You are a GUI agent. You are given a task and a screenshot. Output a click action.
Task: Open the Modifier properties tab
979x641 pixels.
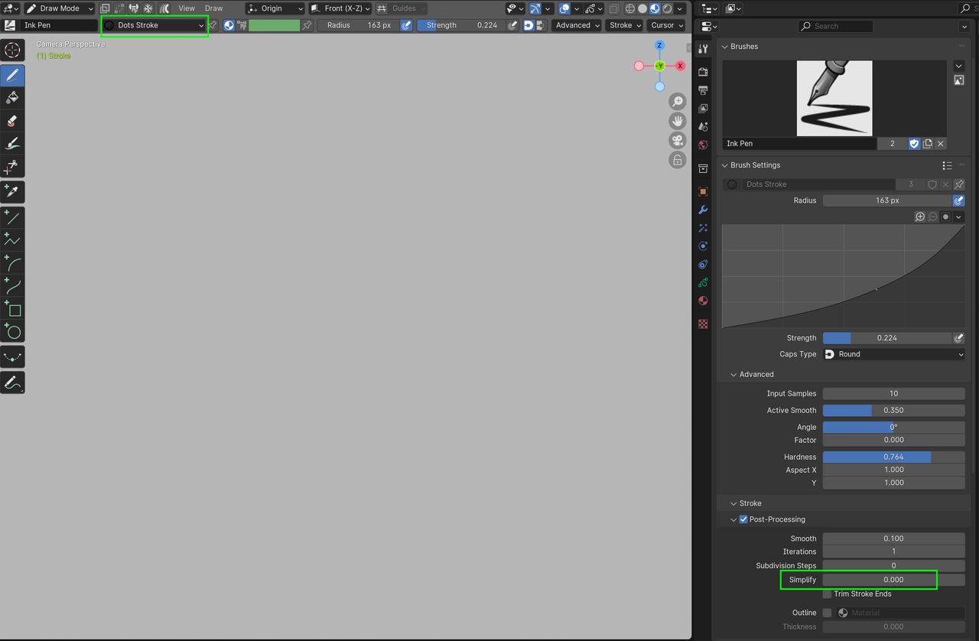703,209
